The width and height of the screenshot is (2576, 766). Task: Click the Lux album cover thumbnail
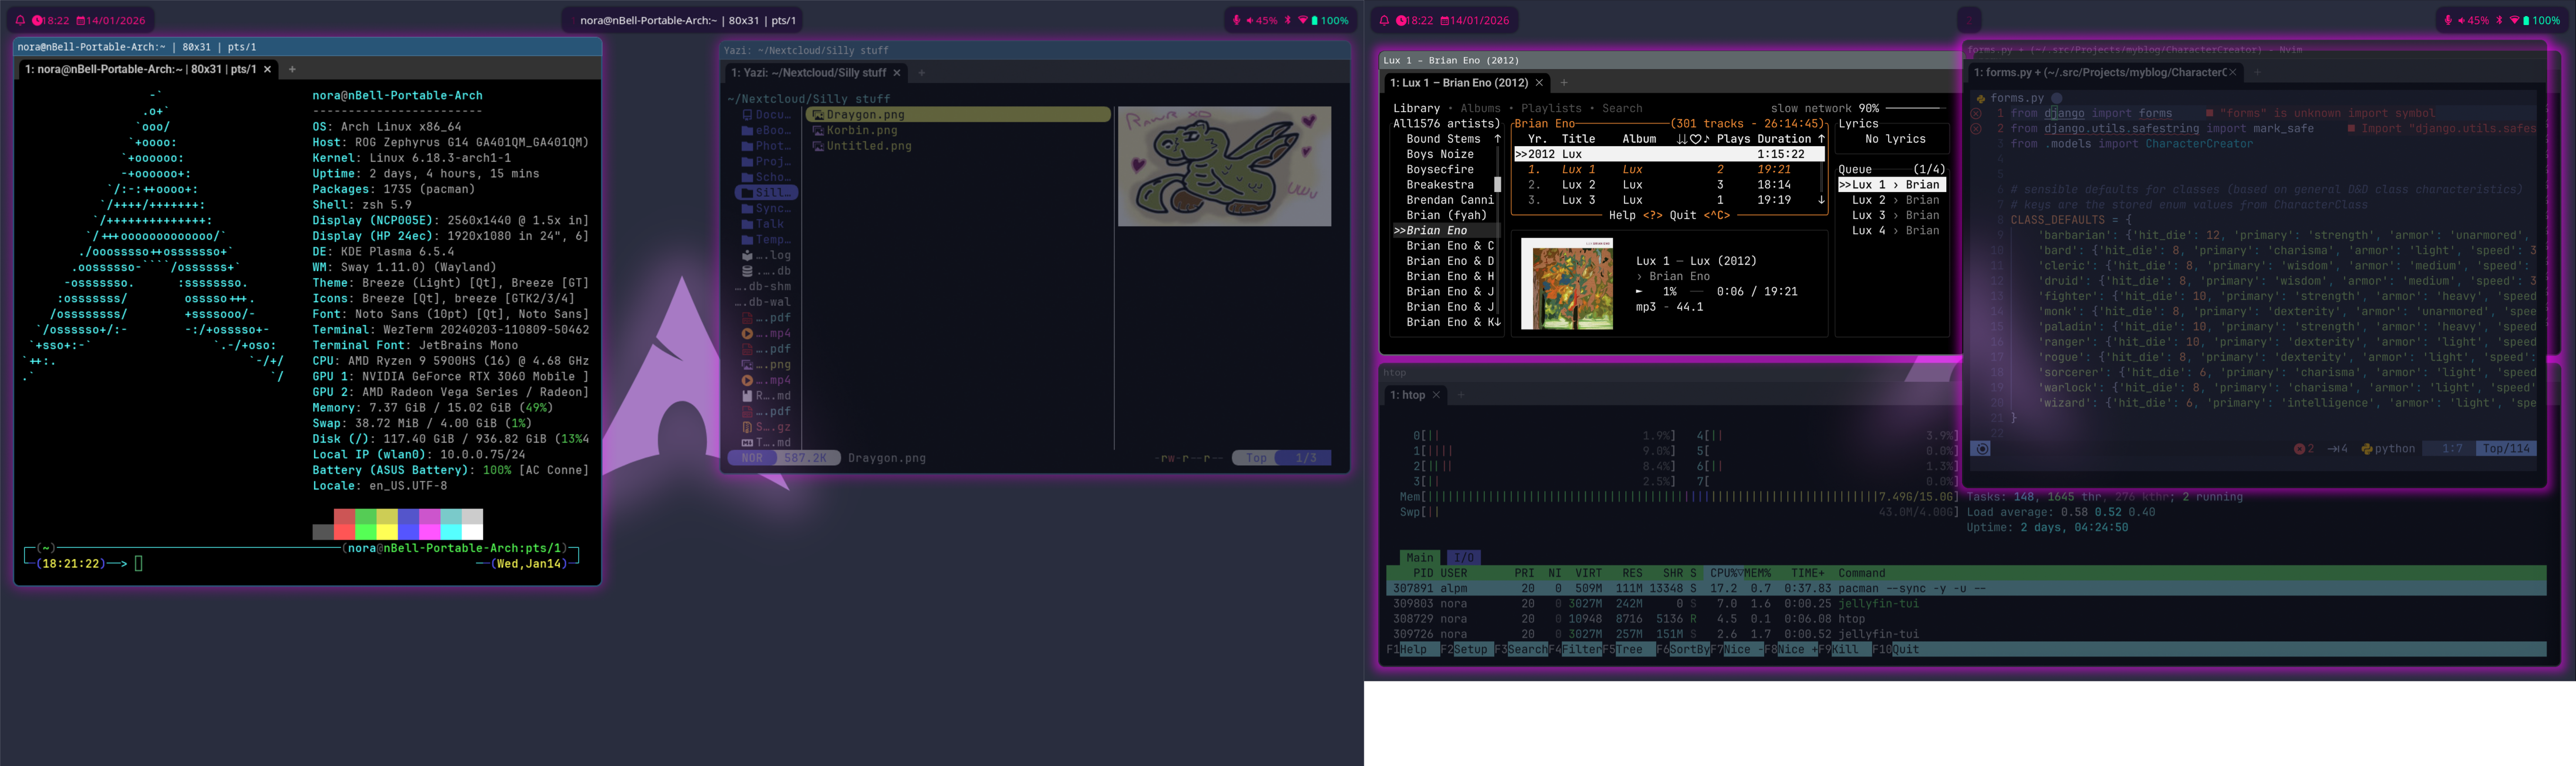pyautogui.click(x=1566, y=284)
